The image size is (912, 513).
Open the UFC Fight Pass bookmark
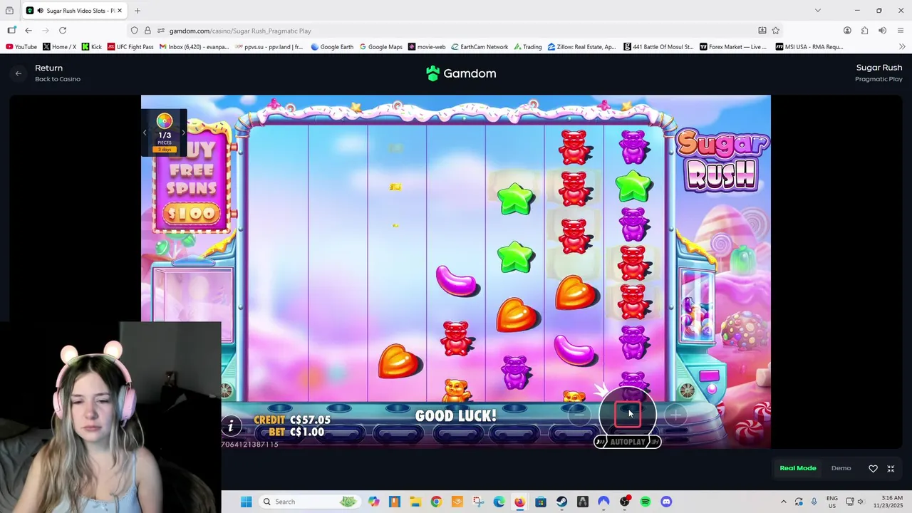(x=130, y=47)
